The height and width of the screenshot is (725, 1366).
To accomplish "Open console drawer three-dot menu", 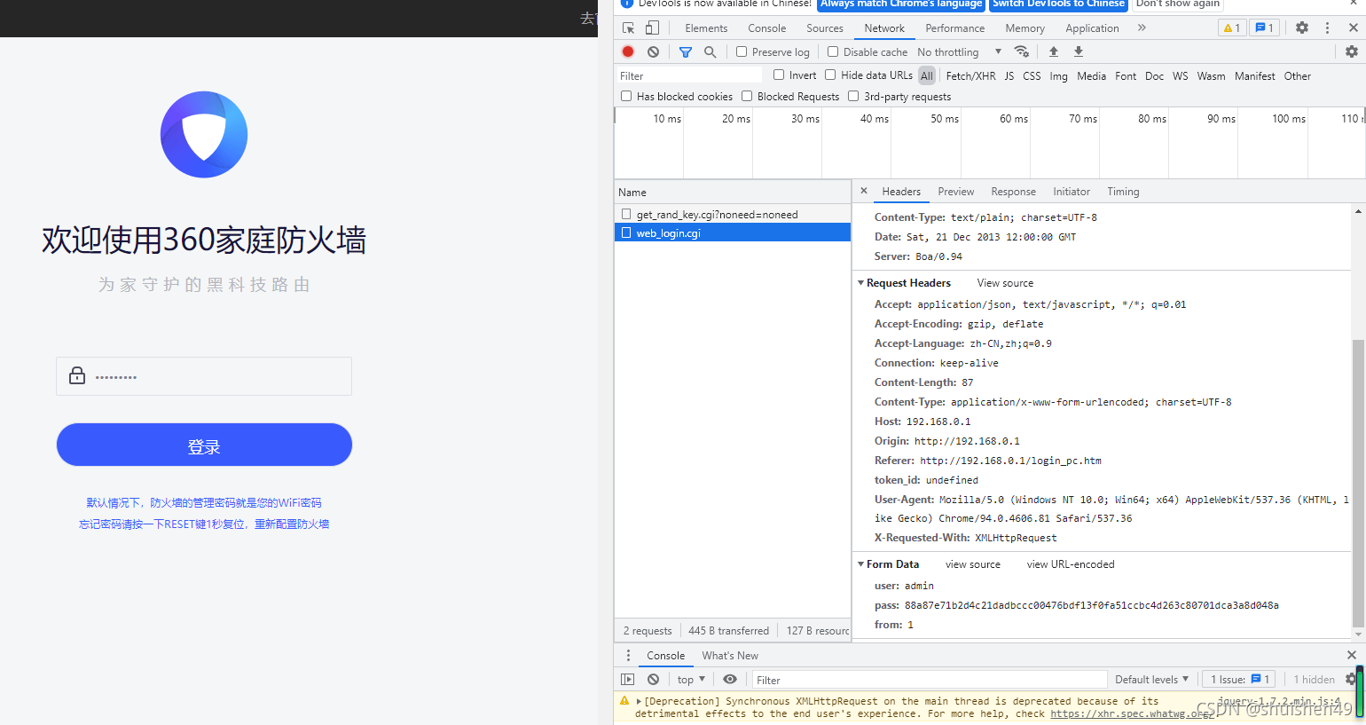I will pyautogui.click(x=628, y=655).
